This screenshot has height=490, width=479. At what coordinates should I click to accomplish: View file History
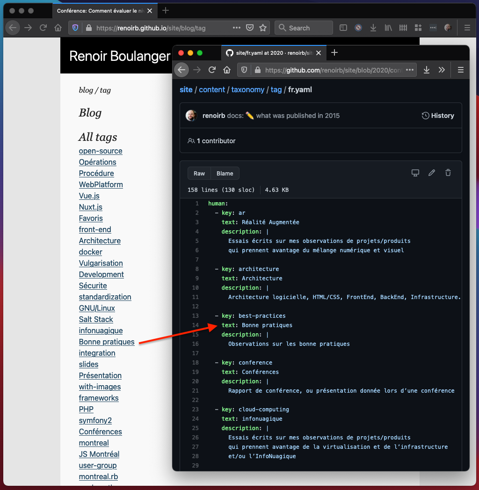pyautogui.click(x=438, y=116)
